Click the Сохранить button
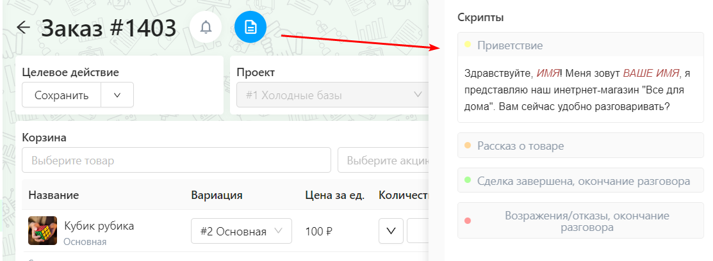The height and width of the screenshot is (261, 713). click(x=61, y=95)
